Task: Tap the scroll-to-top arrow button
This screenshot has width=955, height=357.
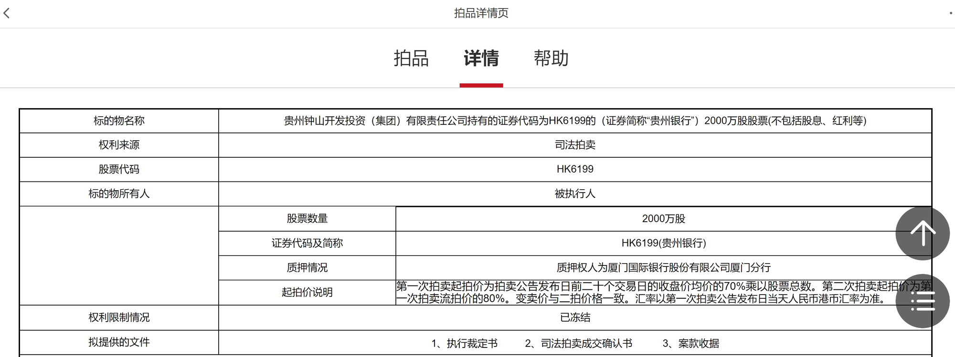Action: 923,233
